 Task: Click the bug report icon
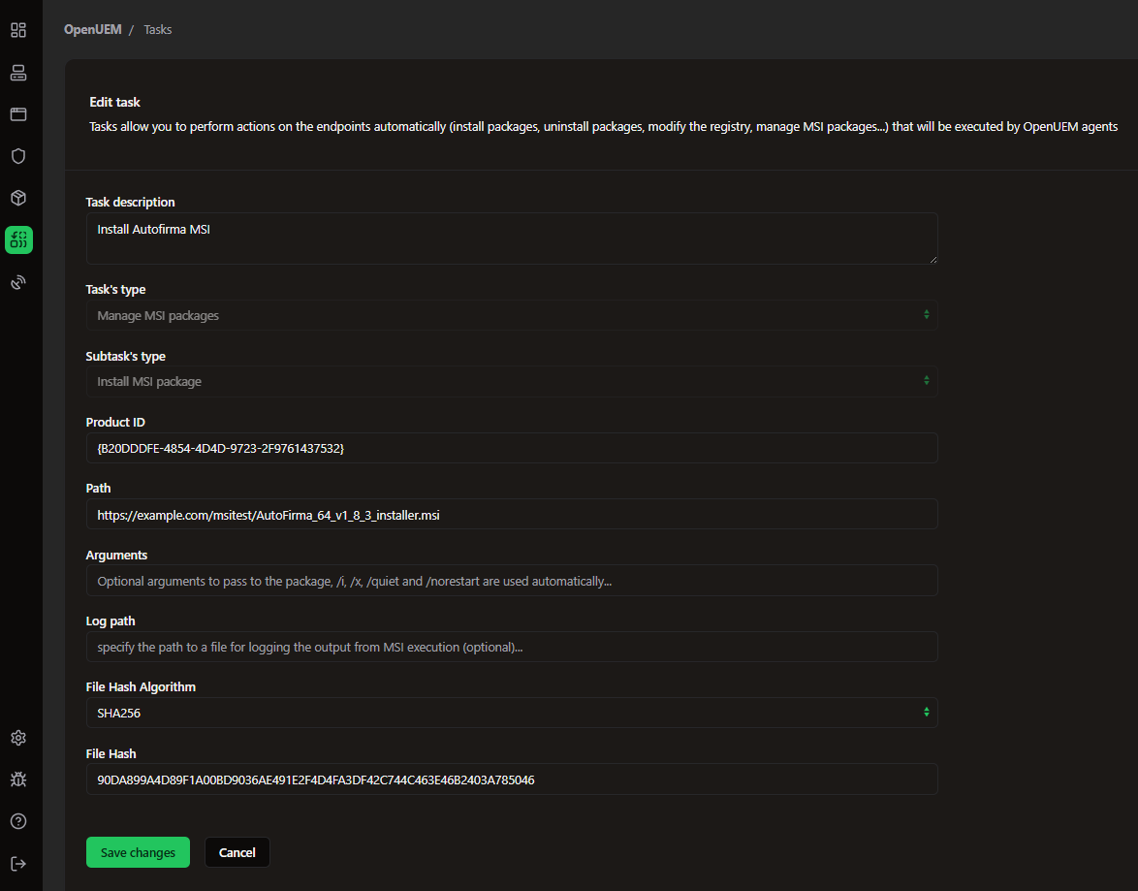pyautogui.click(x=18, y=780)
